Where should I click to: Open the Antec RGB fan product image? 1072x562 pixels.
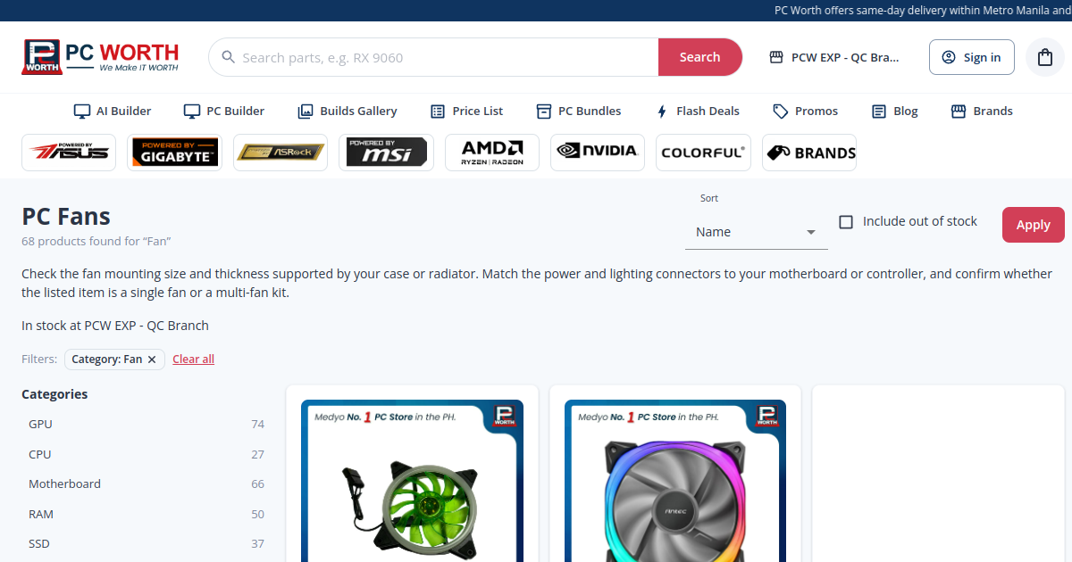[x=675, y=481]
